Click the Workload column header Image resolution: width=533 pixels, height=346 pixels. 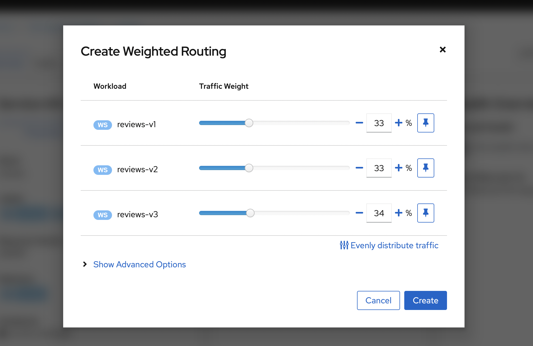(x=110, y=86)
